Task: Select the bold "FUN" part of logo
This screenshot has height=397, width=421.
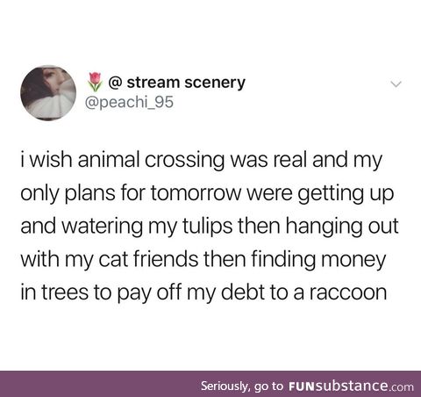Action: (x=302, y=386)
